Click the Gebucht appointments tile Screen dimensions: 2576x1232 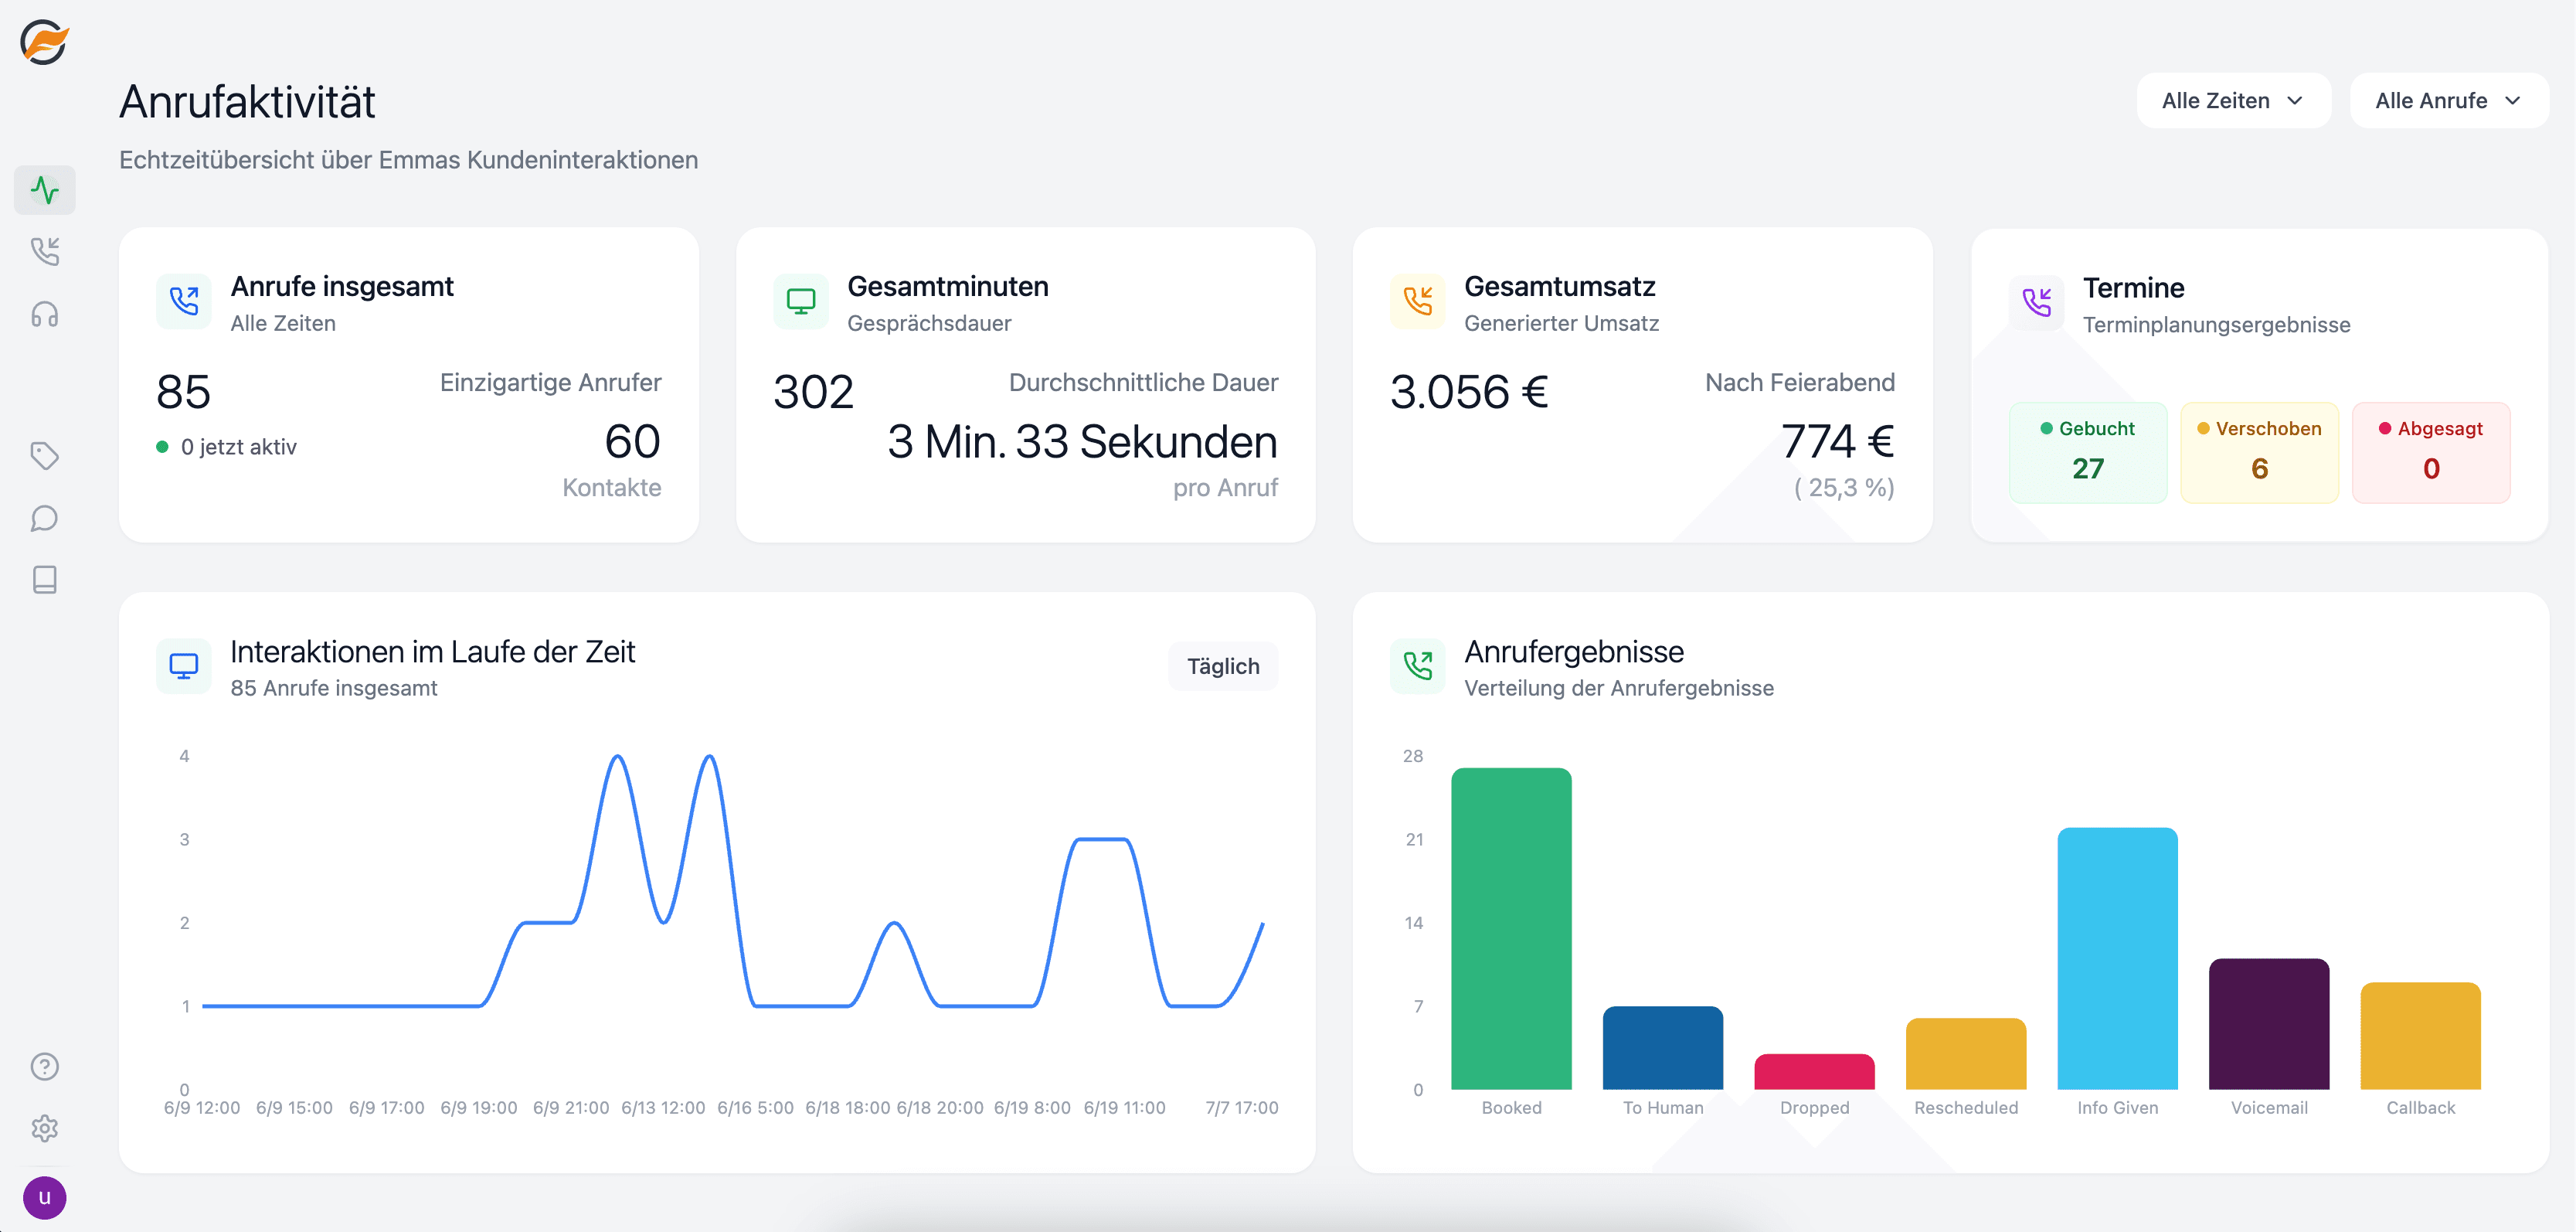[2087, 452]
